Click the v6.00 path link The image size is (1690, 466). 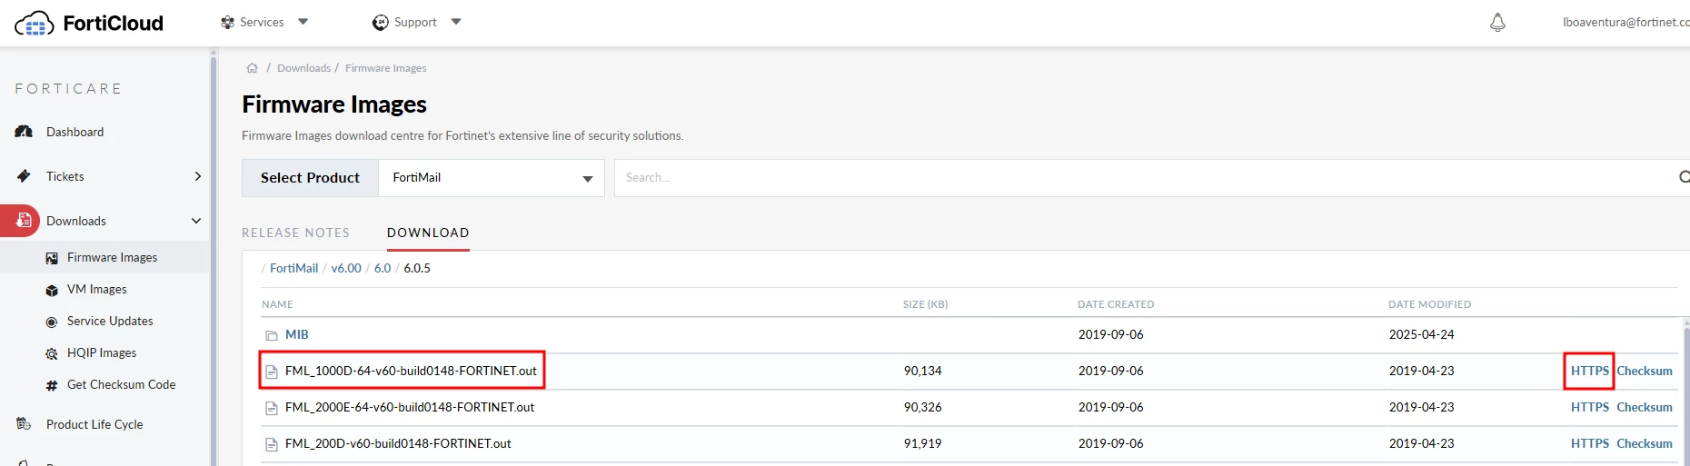pos(346,268)
